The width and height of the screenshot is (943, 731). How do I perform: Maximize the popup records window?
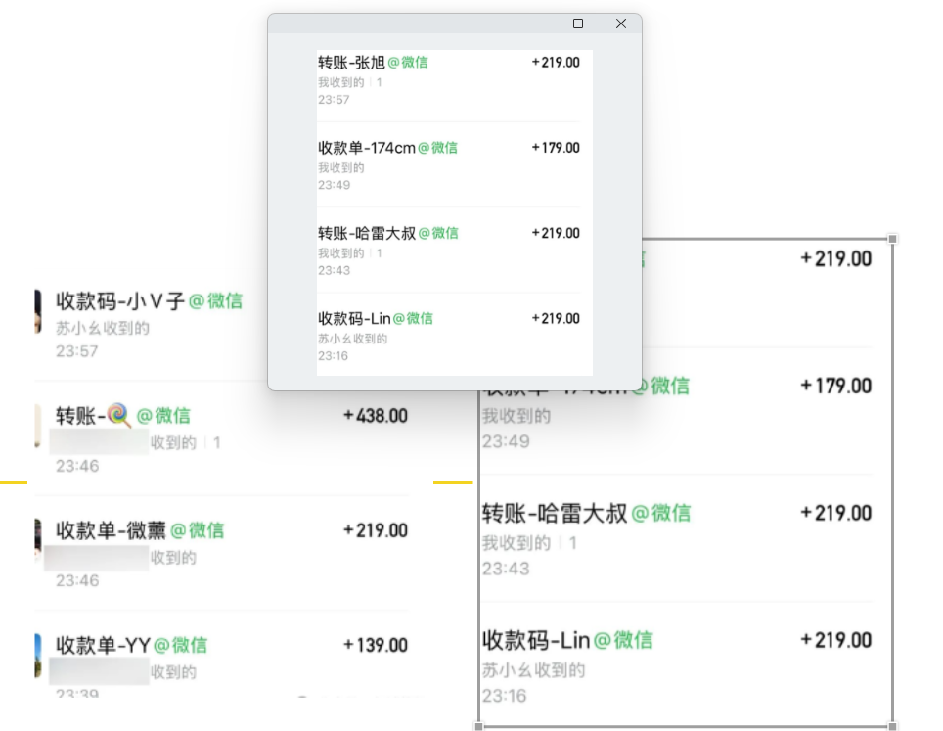coord(577,23)
